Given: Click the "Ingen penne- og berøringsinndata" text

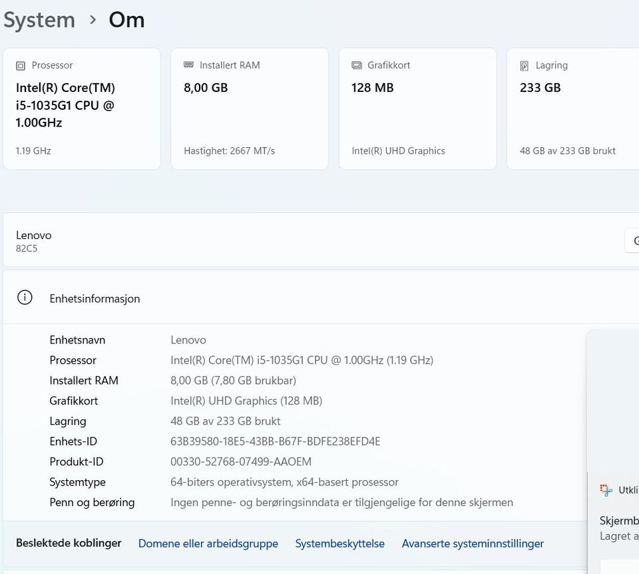Looking at the screenshot, I should pyautogui.click(x=342, y=503).
